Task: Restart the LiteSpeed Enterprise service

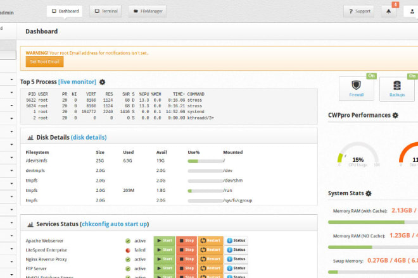Action: click(210, 250)
